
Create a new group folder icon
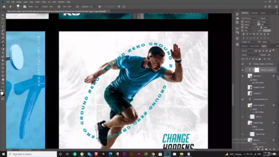point(266,149)
